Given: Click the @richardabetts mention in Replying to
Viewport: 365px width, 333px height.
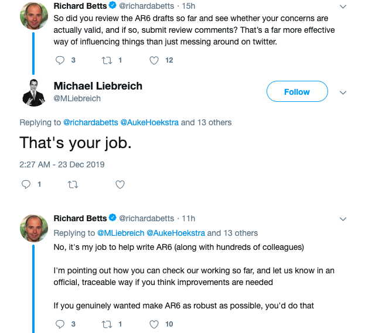Looking at the screenshot, I should click(x=90, y=123).
